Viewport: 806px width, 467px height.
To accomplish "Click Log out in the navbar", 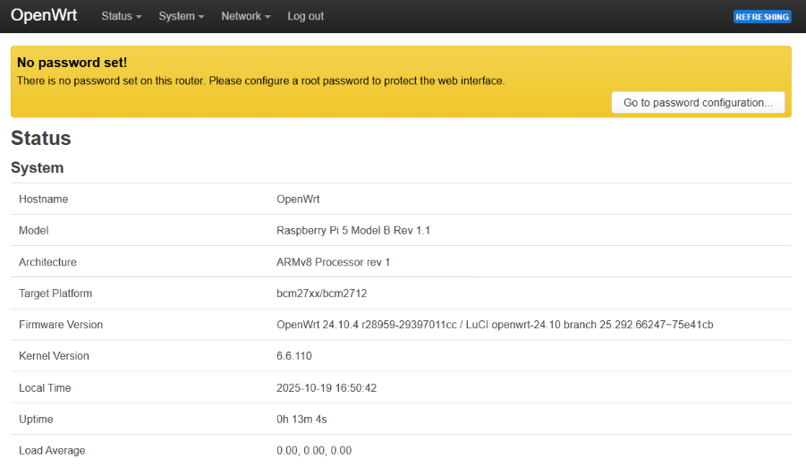I will (x=305, y=16).
